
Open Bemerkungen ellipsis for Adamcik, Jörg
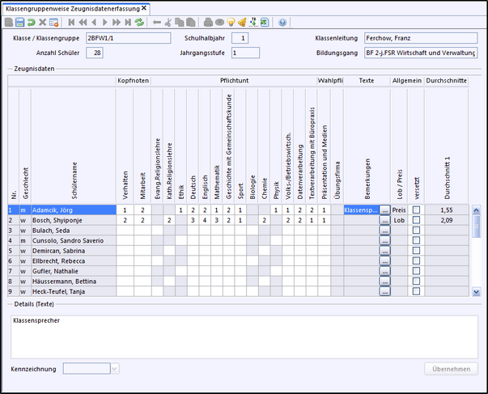click(384, 210)
